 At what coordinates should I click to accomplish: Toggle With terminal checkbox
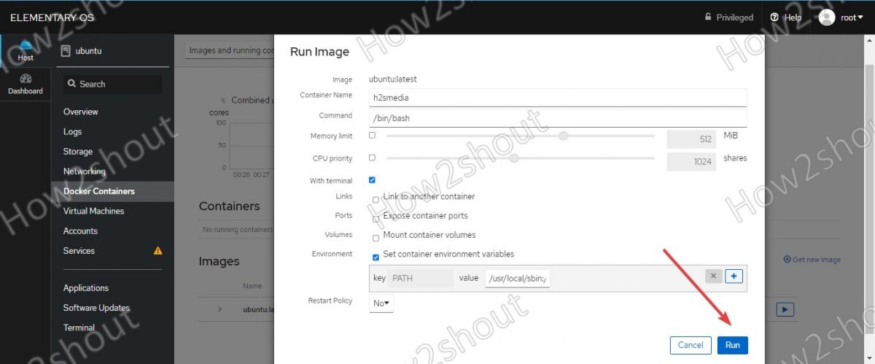tap(373, 179)
